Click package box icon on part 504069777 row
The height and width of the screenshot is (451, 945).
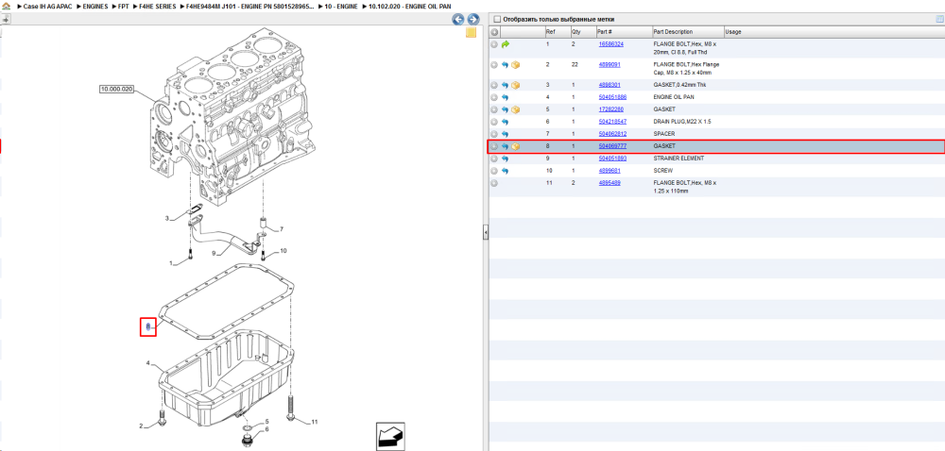click(x=515, y=146)
